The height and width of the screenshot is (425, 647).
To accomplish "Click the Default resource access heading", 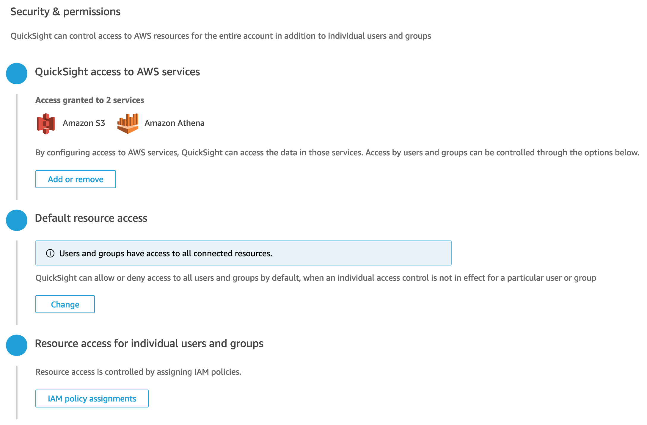I will 91,218.
